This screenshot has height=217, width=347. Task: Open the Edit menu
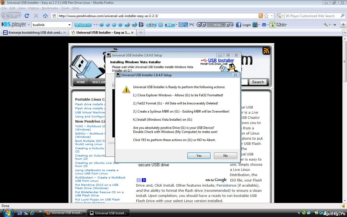pos(12,8)
